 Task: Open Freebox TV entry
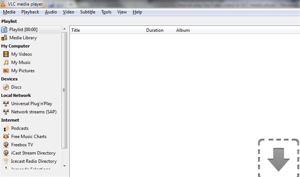pyautogui.click(x=22, y=145)
